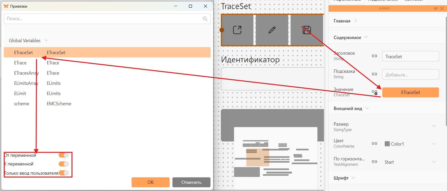Remove binding via link icon next to Значение

[374, 92]
